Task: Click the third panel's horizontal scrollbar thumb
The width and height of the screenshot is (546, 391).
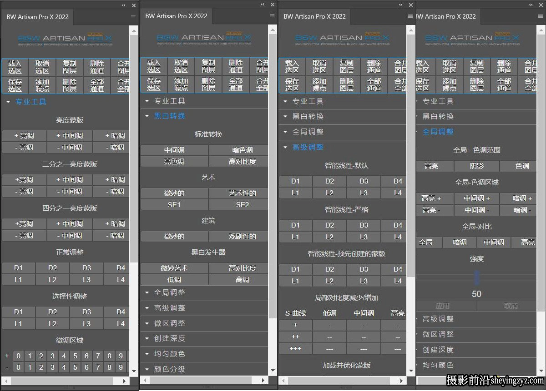Action: click(x=339, y=381)
